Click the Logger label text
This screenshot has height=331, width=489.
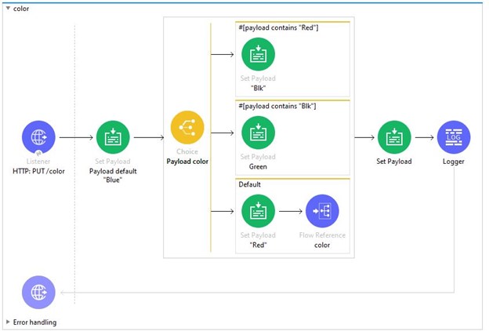click(x=453, y=162)
